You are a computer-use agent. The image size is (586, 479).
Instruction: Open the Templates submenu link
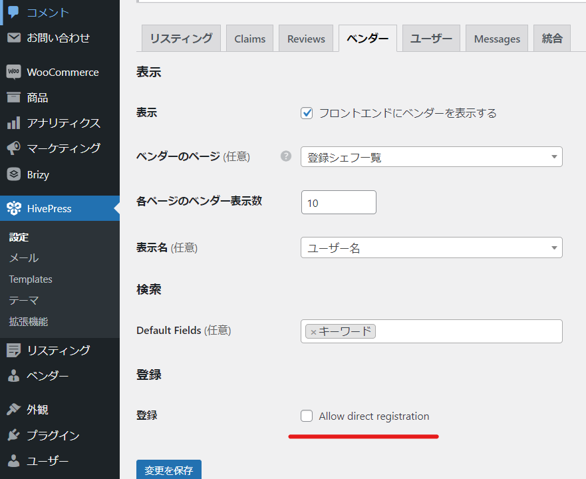(x=31, y=279)
